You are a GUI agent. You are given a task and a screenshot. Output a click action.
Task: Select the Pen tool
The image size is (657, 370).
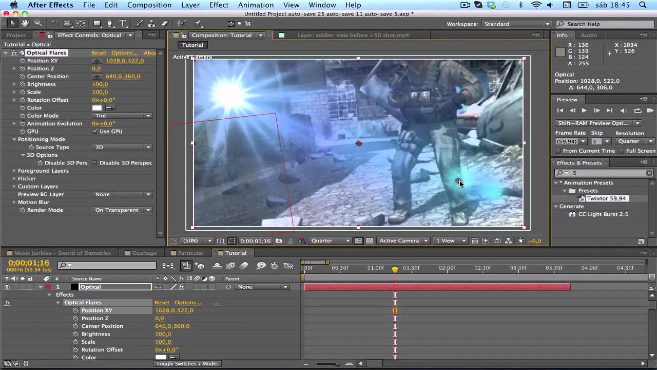click(109, 24)
